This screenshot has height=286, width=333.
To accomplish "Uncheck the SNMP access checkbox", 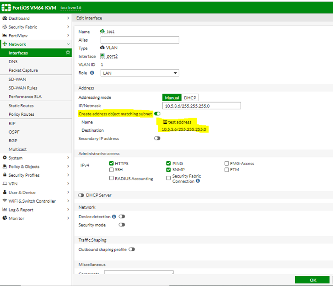I will pyautogui.click(x=169, y=170).
